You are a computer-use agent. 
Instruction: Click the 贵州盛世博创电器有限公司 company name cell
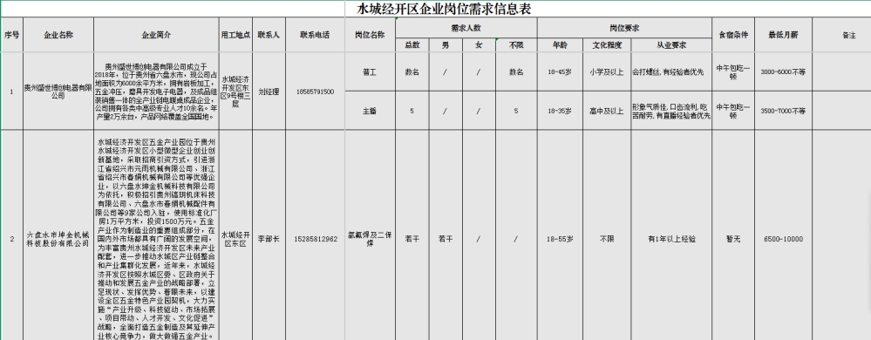[58, 92]
